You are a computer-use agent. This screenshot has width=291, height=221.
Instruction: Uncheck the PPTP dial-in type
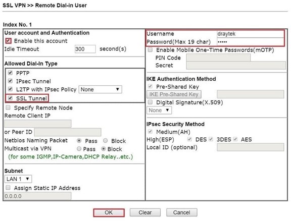pyautogui.click(x=11, y=73)
